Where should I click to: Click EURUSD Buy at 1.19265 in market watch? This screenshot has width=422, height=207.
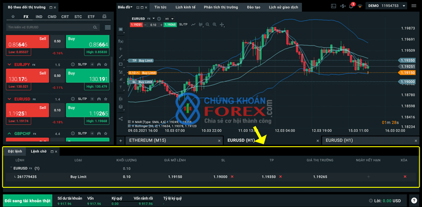click(88, 110)
